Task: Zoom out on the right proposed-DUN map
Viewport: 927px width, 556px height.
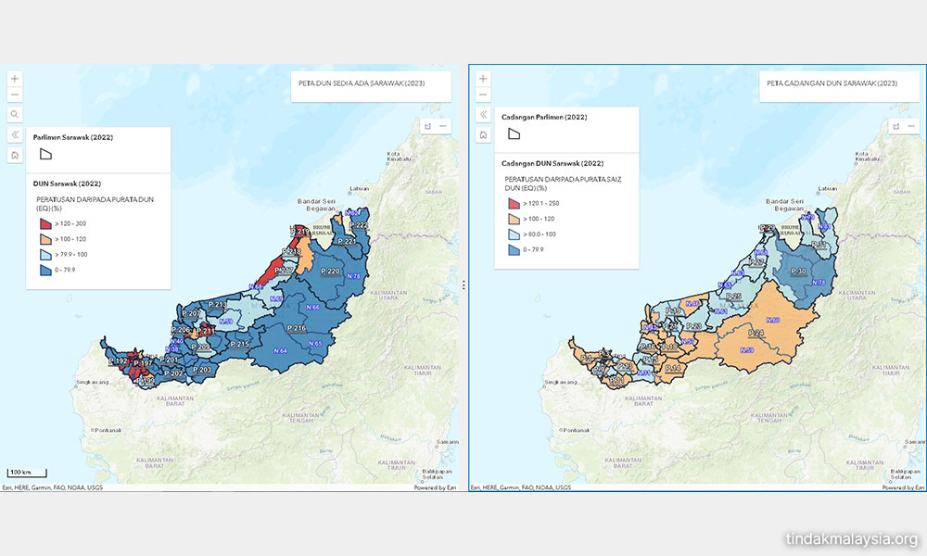Action: (483, 95)
